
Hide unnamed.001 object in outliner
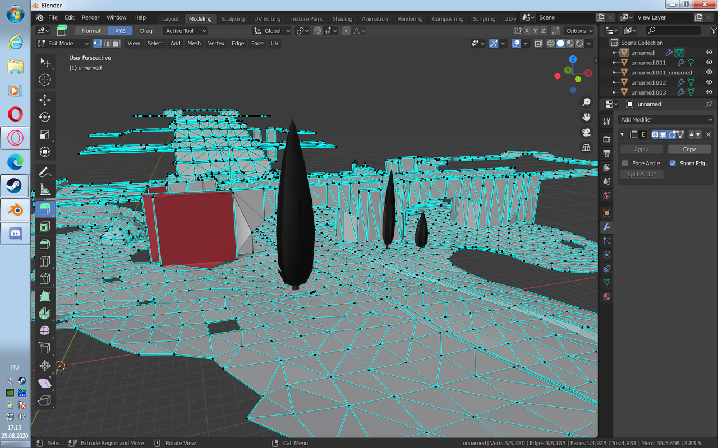(x=709, y=63)
